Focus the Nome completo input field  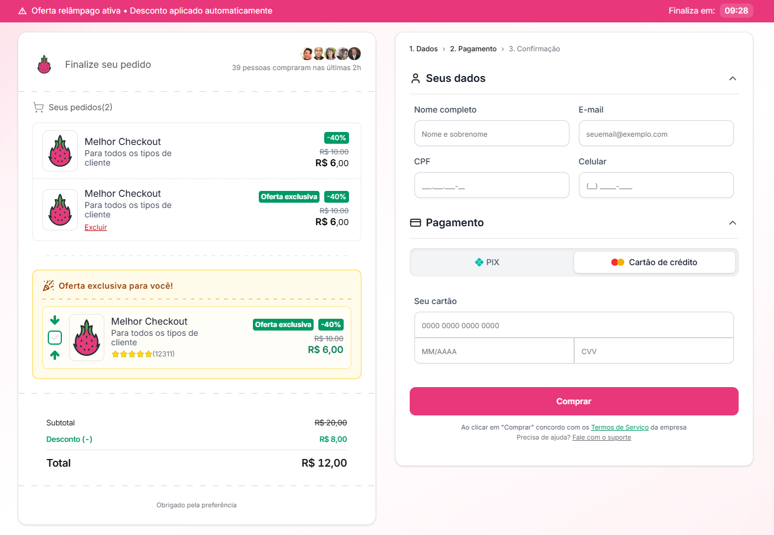click(492, 134)
